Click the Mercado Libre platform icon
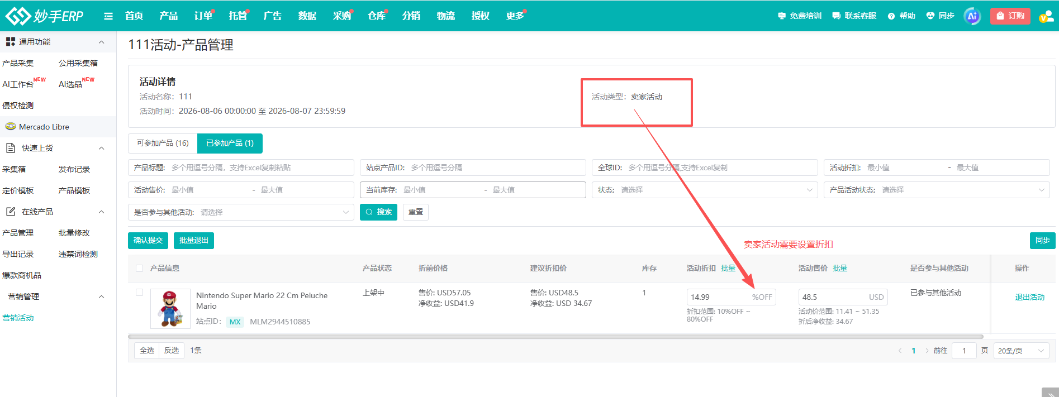This screenshot has height=397, width=1059. [x=11, y=127]
